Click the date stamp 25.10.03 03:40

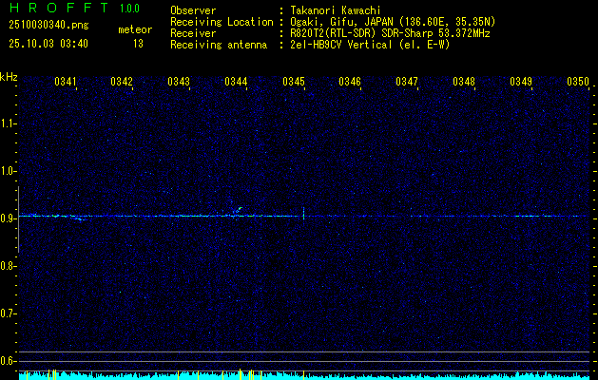point(48,44)
